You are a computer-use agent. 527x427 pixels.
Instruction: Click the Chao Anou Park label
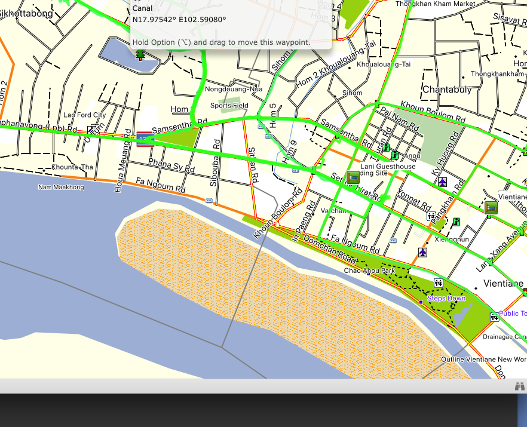(x=369, y=271)
